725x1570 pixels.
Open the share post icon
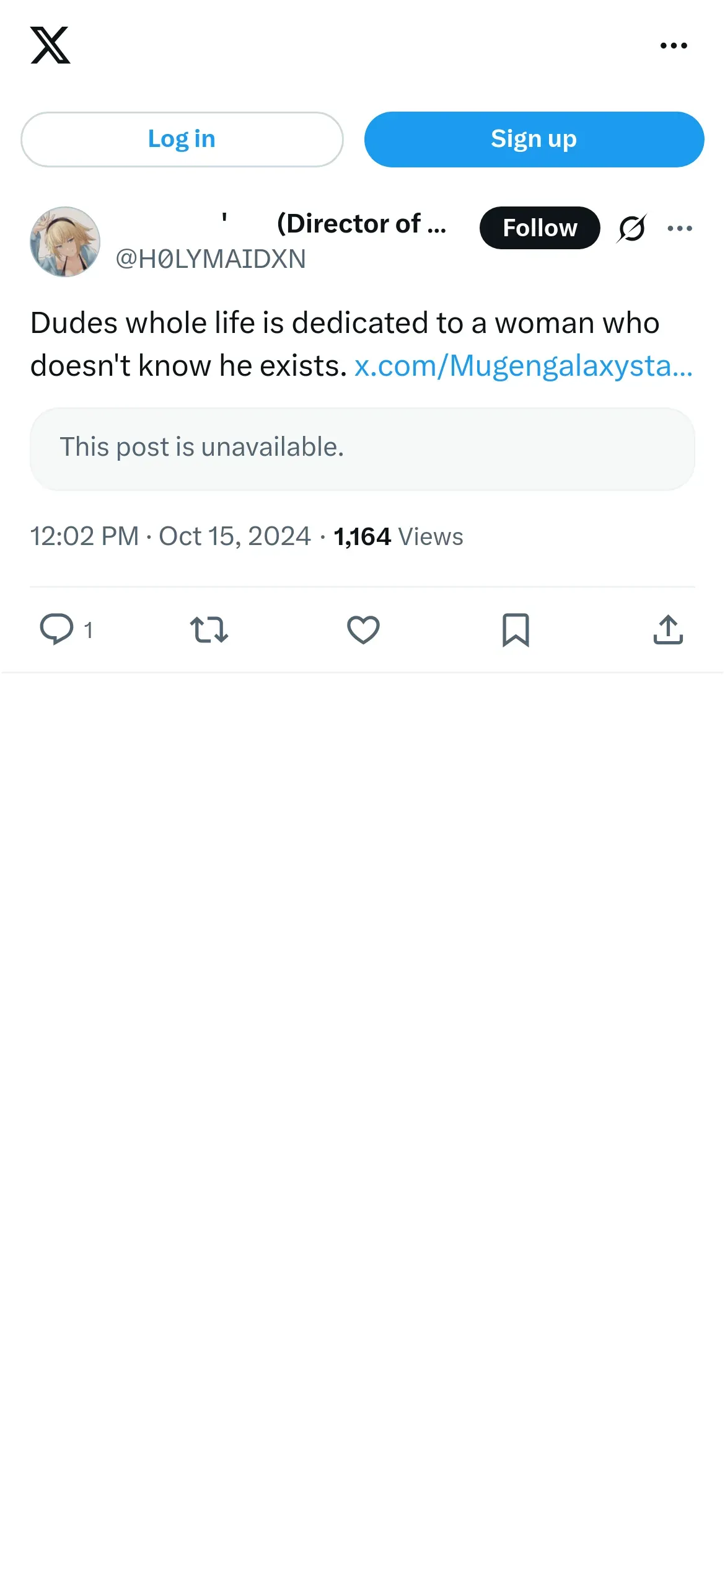point(668,629)
